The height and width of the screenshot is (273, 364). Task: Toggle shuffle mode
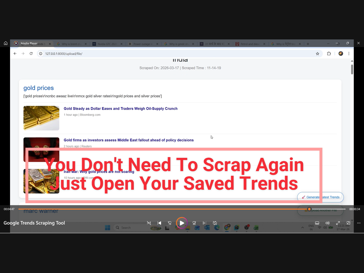pyautogui.click(x=149, y=223)
